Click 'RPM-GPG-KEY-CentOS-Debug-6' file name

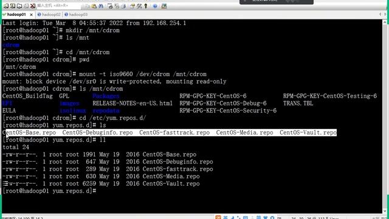[x=223, y=103]
